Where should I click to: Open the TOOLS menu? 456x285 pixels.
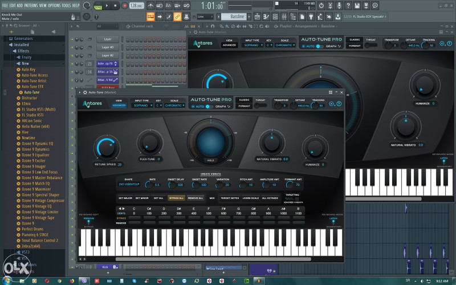tap(66, 5)
